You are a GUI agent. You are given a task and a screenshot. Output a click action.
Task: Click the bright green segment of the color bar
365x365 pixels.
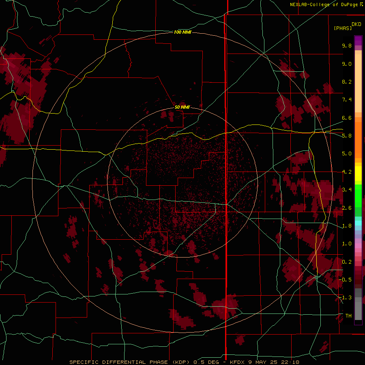[x=358, y=195]
